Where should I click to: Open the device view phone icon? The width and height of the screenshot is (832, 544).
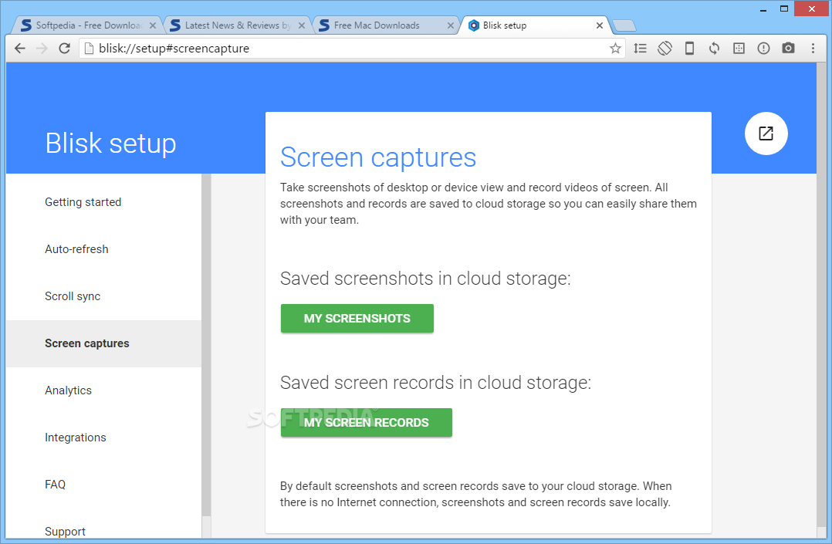689,49
